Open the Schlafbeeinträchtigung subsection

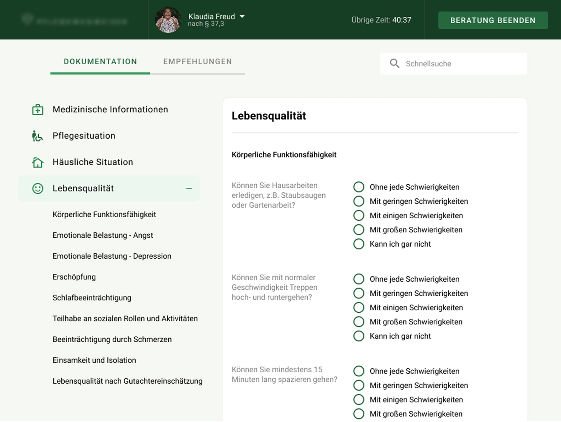click(92, 298)
